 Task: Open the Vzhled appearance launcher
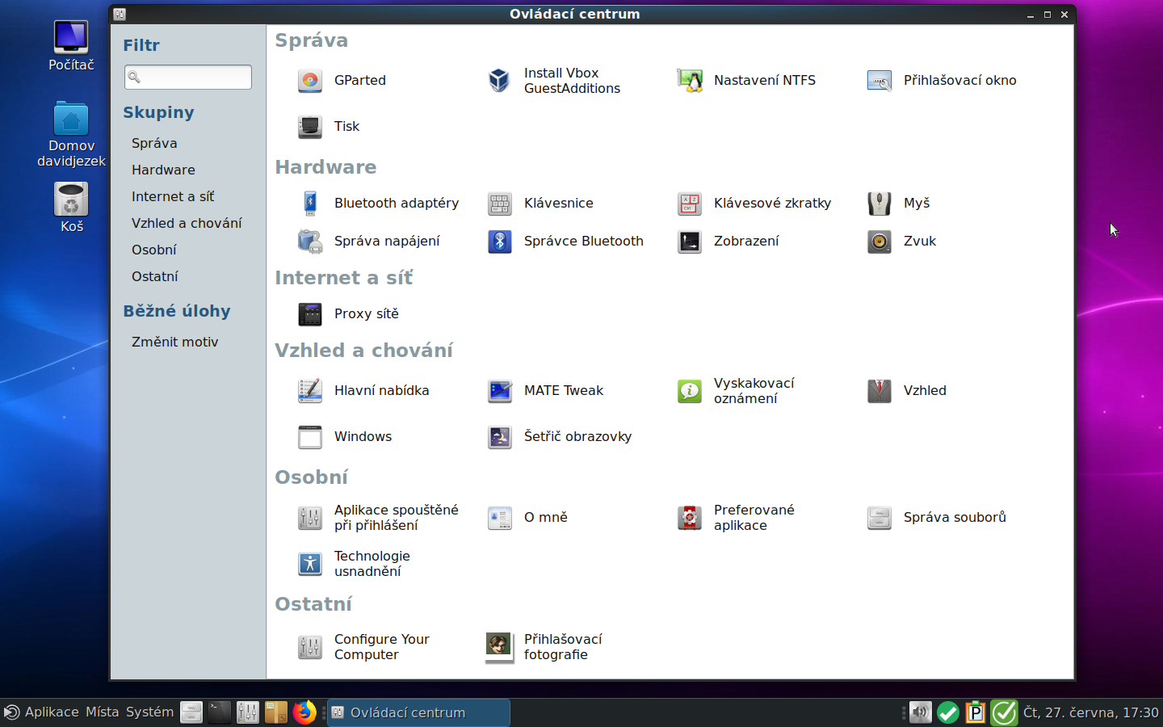pos(906,391)
